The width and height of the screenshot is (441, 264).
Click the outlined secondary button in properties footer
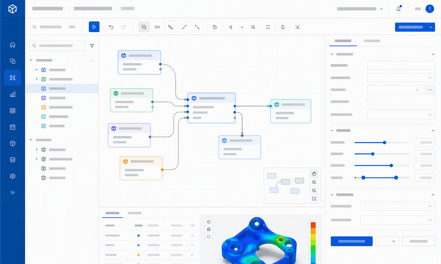pyautogui.click(x=419, y=241)
